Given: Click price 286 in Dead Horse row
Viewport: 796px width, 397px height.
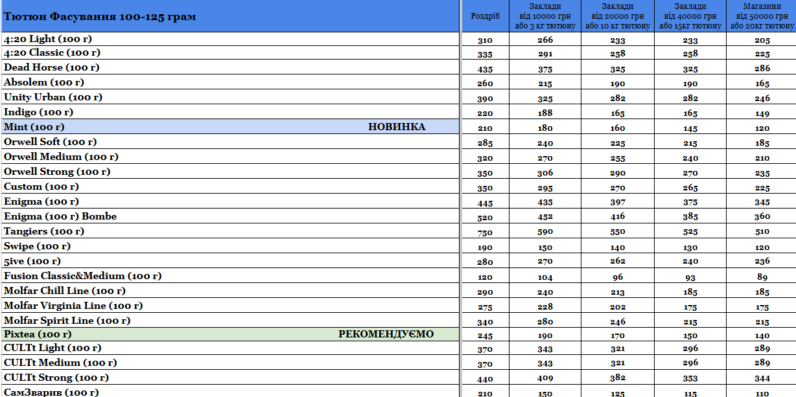Looking at the screenshot, I should point(762,69).
